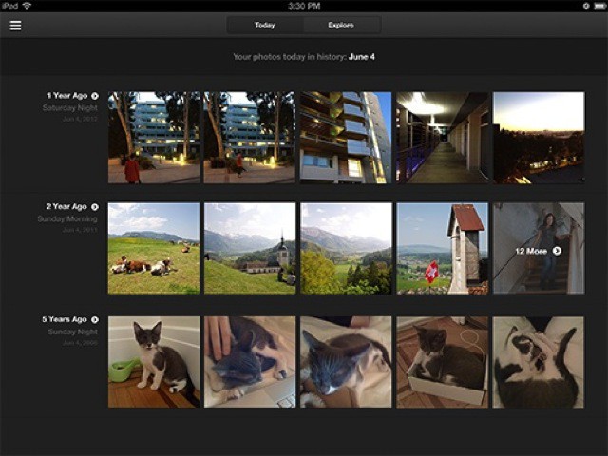Expand the 1 Year Ago arrow
Screen dimensions: 608x456
(95, 96)
